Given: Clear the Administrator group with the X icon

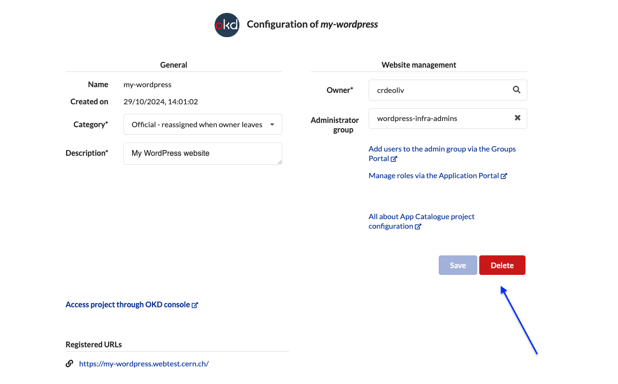Looking at the screenshot, I should point(517,118).
